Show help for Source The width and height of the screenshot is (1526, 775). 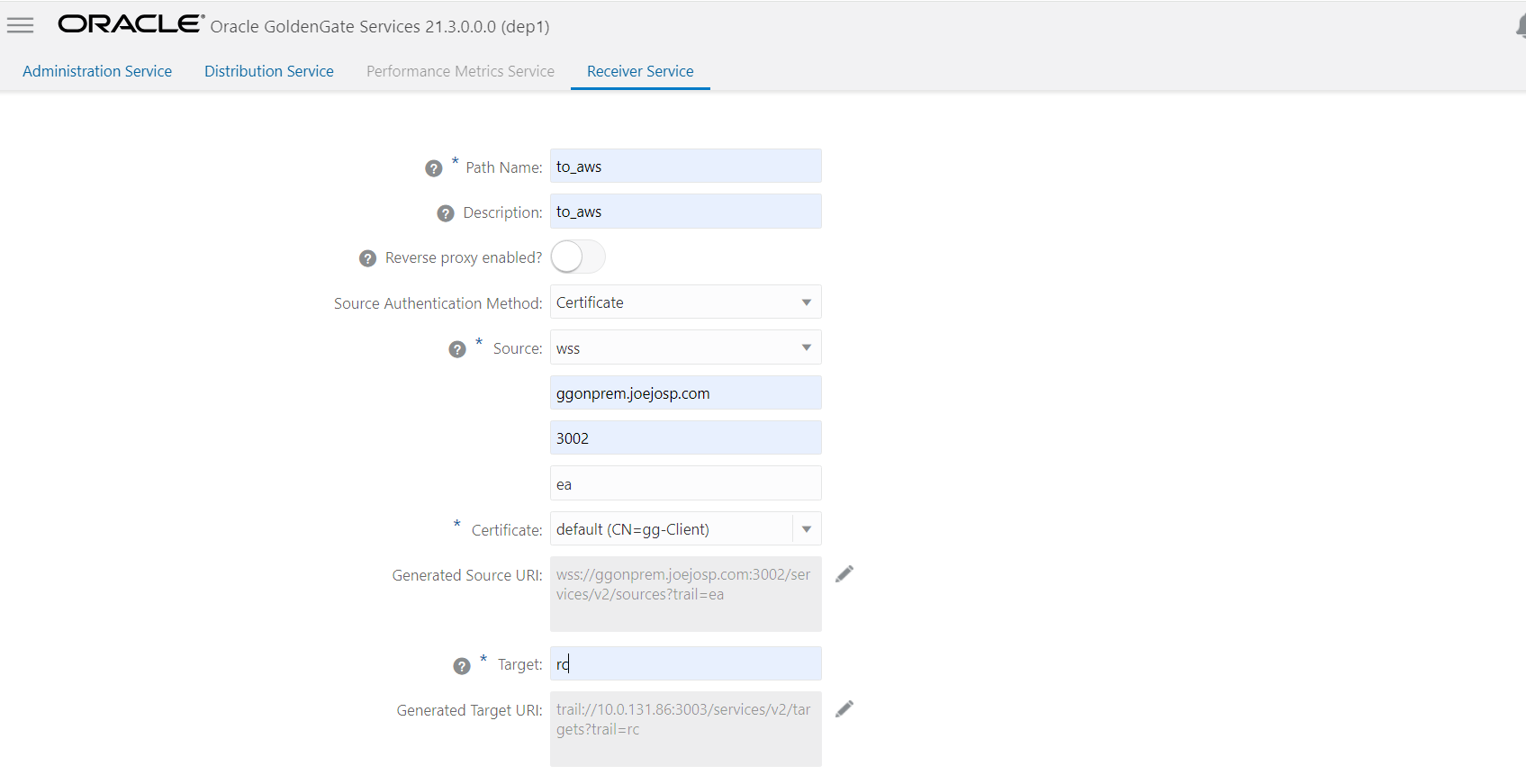pos(457,349)
